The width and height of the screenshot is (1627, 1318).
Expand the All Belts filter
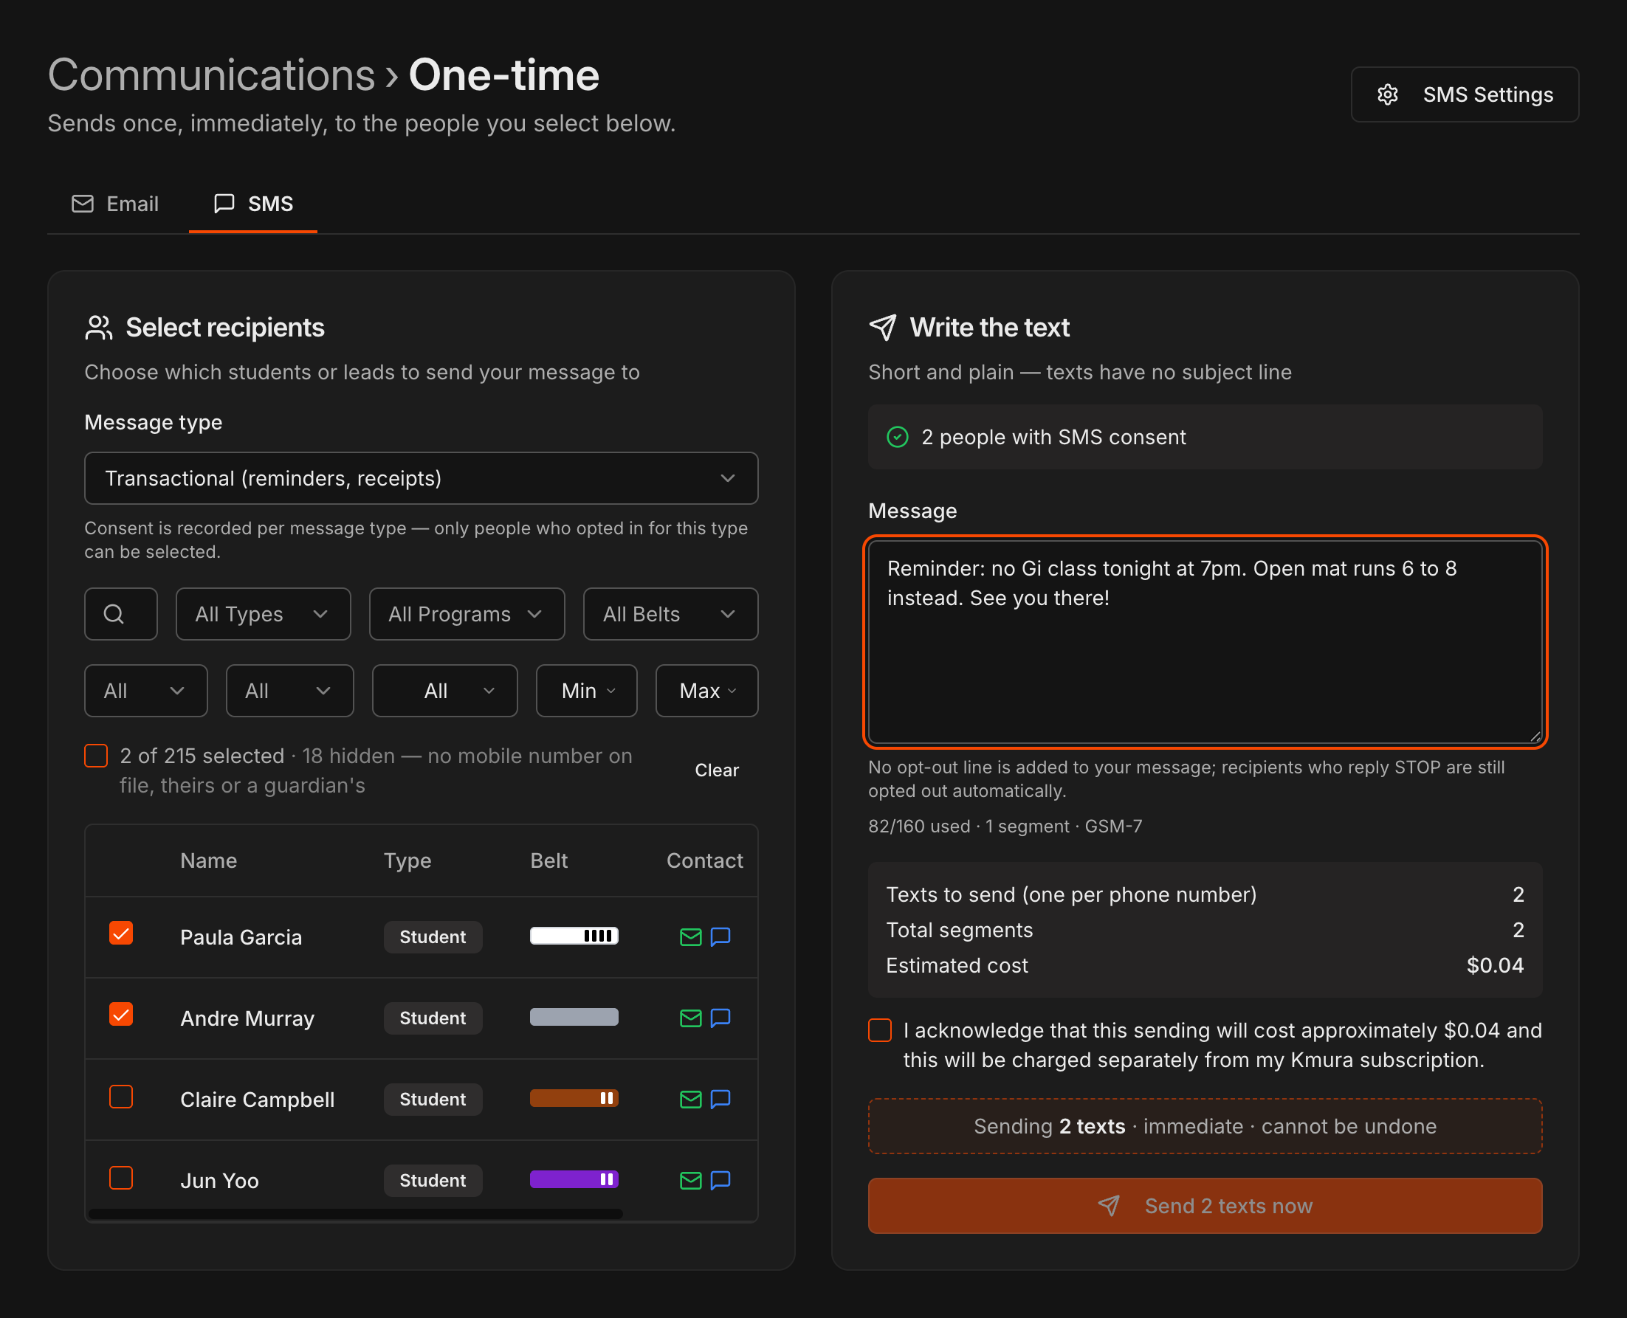tap(670, 613)
